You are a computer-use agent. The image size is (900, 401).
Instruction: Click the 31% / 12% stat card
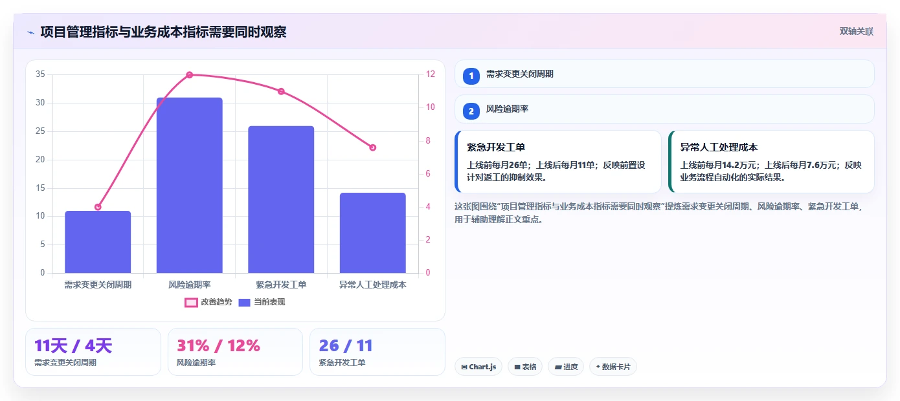(235, 352)
